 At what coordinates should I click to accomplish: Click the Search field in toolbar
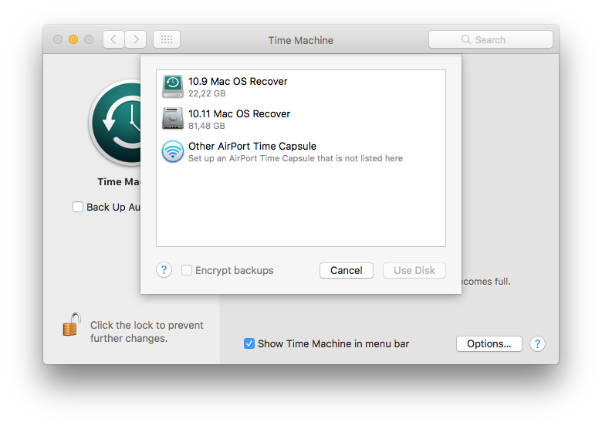coord(491,39)
